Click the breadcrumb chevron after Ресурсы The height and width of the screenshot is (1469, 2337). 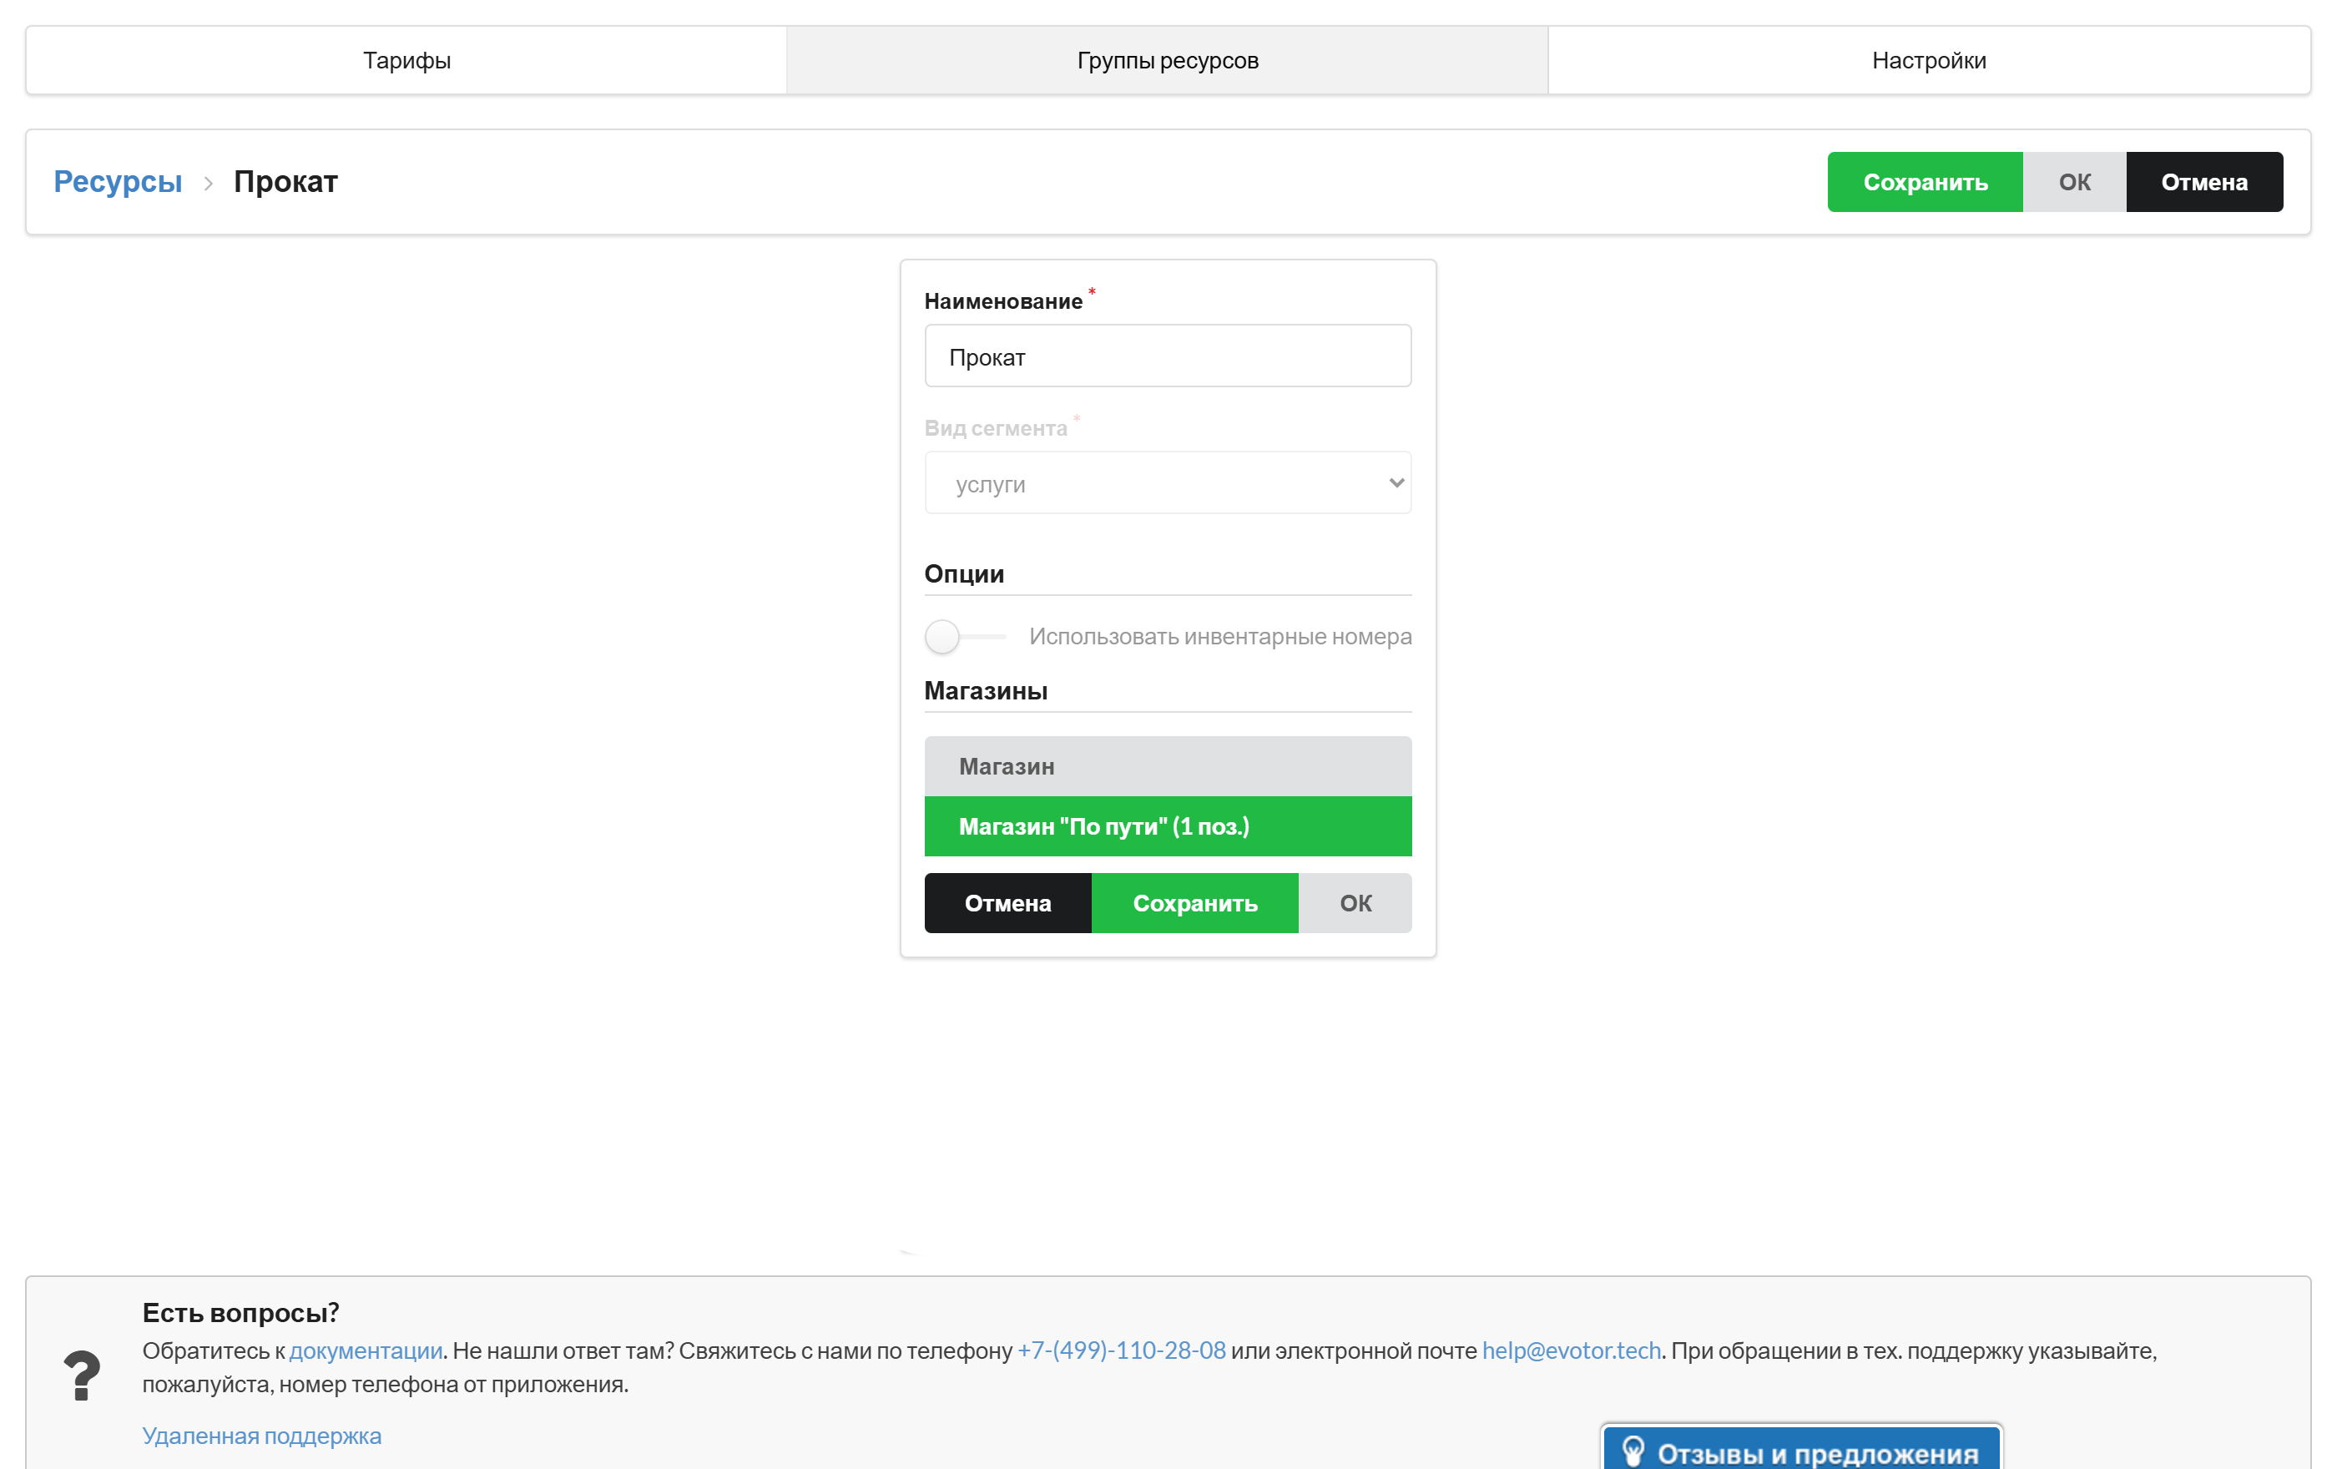pyautogui.click(x=208, y=184)
